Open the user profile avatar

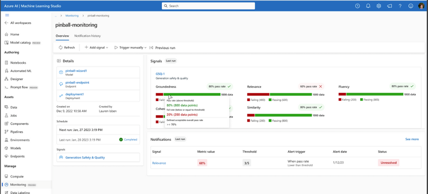[421, 6]
